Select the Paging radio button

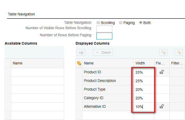pyautogui.click(x=121, y=23)
